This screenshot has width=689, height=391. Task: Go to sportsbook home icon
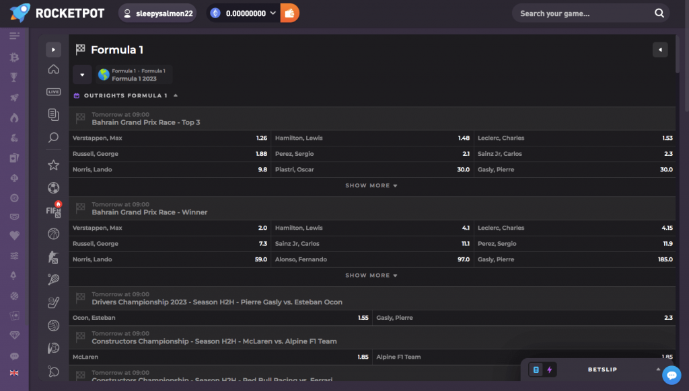pyautogui.click(x=54, y=69)
